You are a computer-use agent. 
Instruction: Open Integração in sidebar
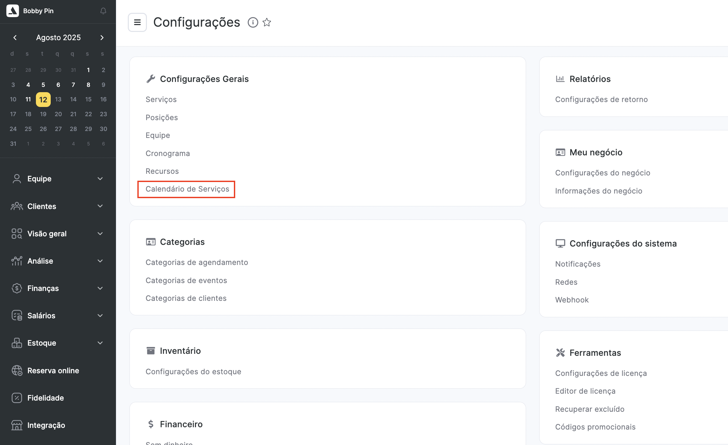click(x=46, y=425)
